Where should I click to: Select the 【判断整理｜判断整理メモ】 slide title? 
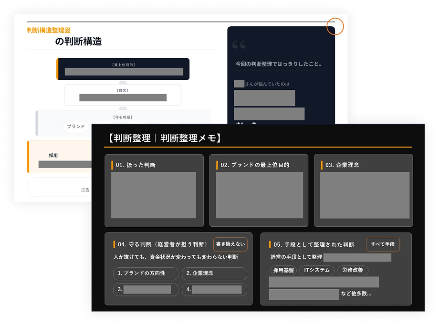[164, 138]
